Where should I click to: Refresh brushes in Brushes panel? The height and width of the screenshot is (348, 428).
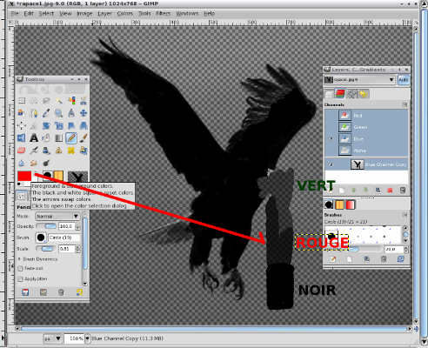[401, 259]
